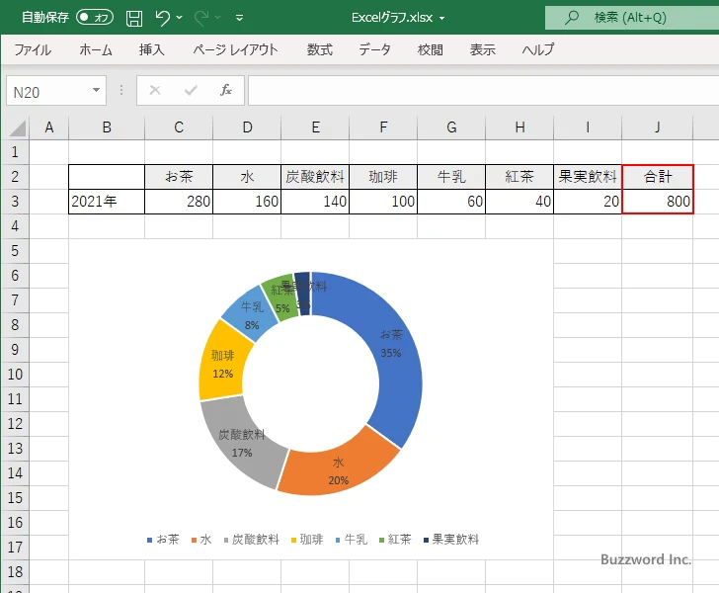Image resolution: width=719 pixels, height=593 pixels.
Task: Select column B header
Action: point(107,127)
